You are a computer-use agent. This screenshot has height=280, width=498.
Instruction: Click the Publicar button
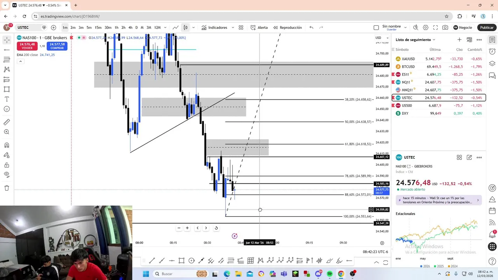pyautogui.click(x=487, y=28)
